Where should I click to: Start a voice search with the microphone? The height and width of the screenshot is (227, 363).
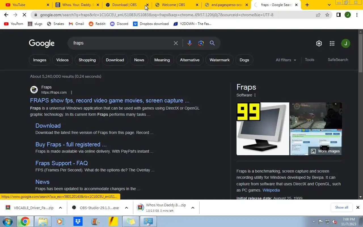(190, 43)
